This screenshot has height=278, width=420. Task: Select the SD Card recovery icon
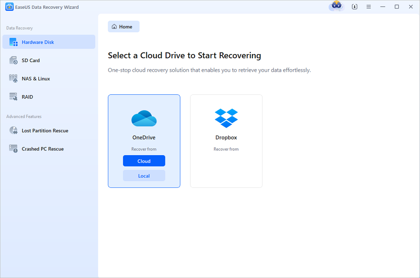pos(13,60)
